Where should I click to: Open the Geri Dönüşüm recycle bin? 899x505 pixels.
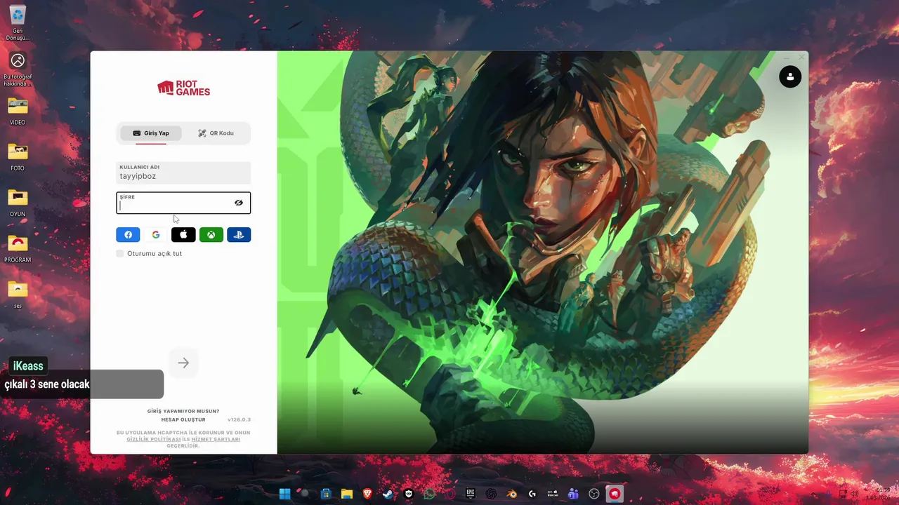click(x=18, y=22)
